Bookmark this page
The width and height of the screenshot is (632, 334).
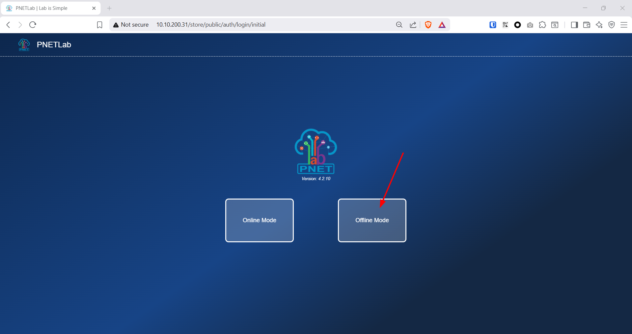point(99,25)
